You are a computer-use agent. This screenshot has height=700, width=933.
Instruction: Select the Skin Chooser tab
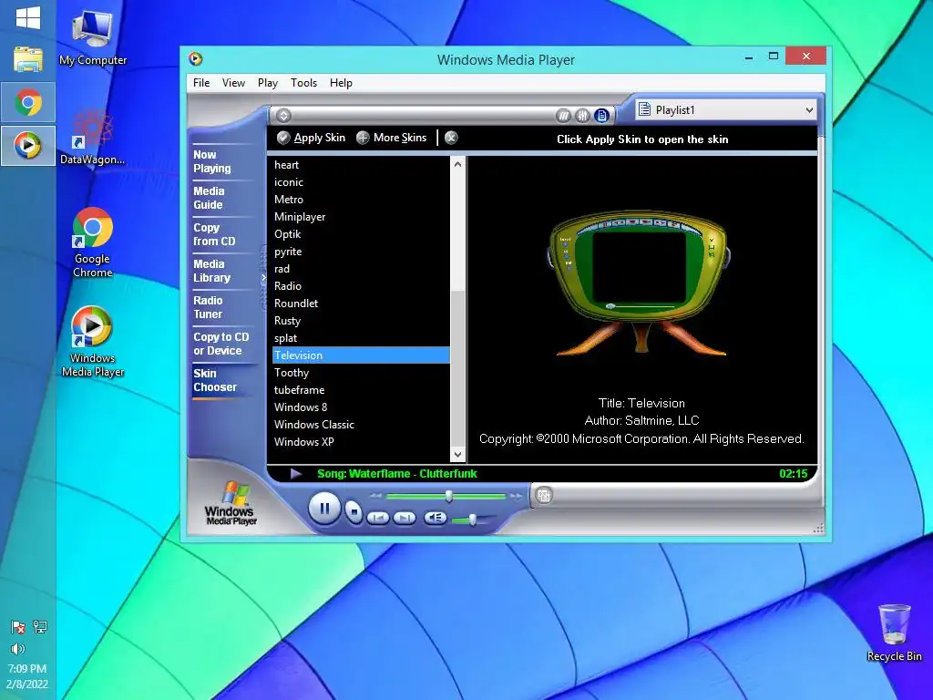coord(215,380)
